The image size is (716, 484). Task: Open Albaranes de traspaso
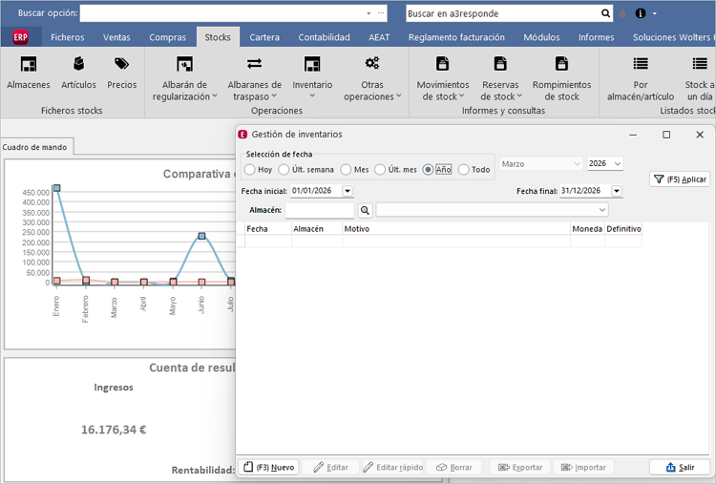(x=254, y=78)
